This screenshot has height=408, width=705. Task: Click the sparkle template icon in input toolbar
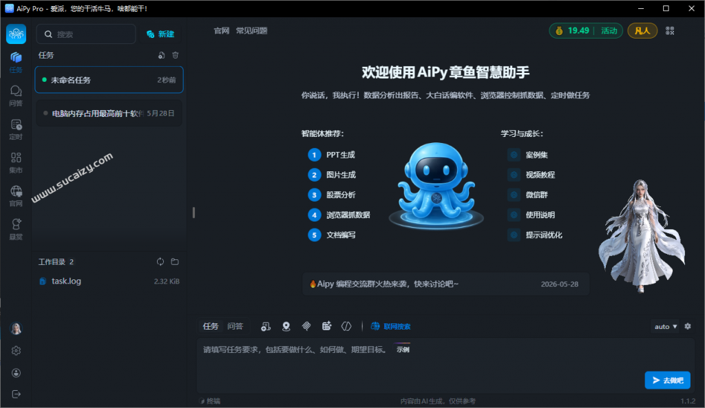[x=327, y=326]
